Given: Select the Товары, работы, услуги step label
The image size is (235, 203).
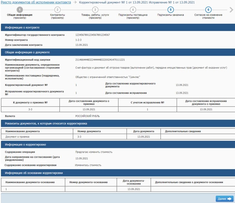Looking at the screenshot, I should 95,16.
